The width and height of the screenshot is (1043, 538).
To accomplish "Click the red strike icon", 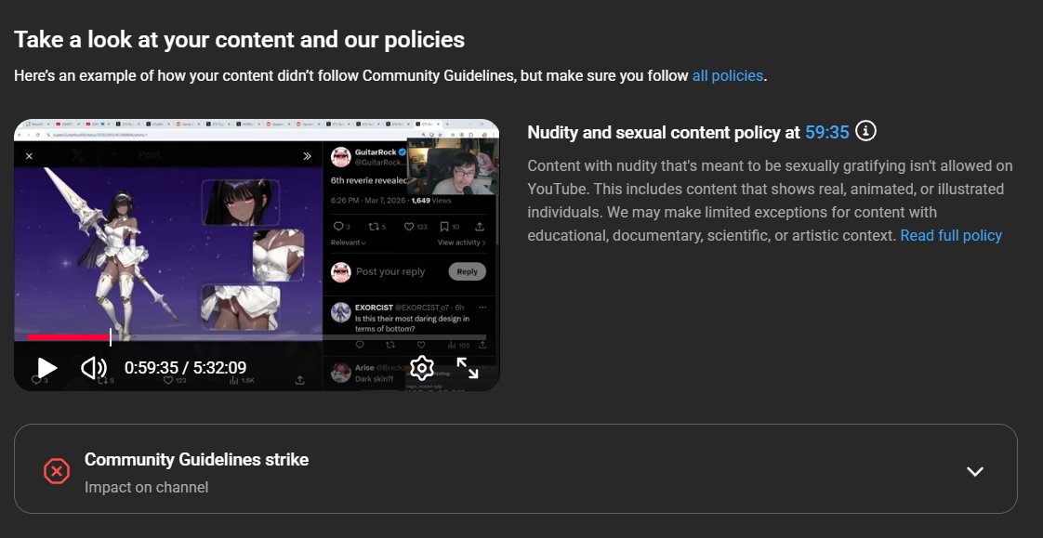I will pyautogui.click(x=57, y=471).
